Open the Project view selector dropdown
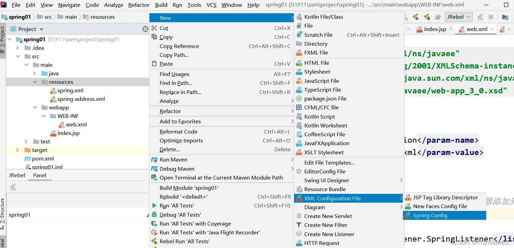The image size is (514, 248). point(31,29)
